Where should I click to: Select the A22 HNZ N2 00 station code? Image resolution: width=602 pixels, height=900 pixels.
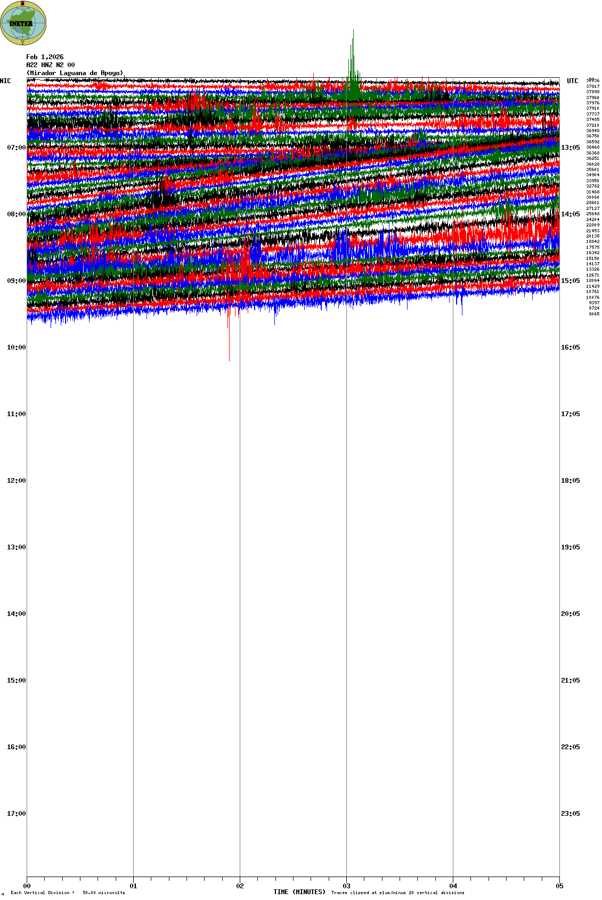(x=51, y=65)
